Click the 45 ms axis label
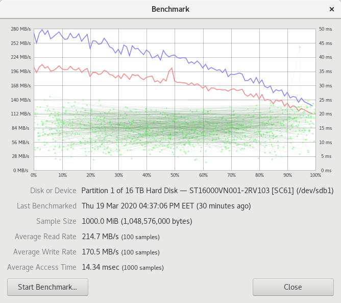 325,43
